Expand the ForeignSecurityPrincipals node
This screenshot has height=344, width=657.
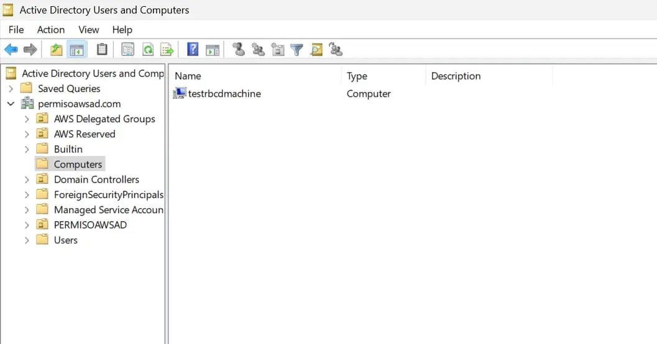(27, 195)
